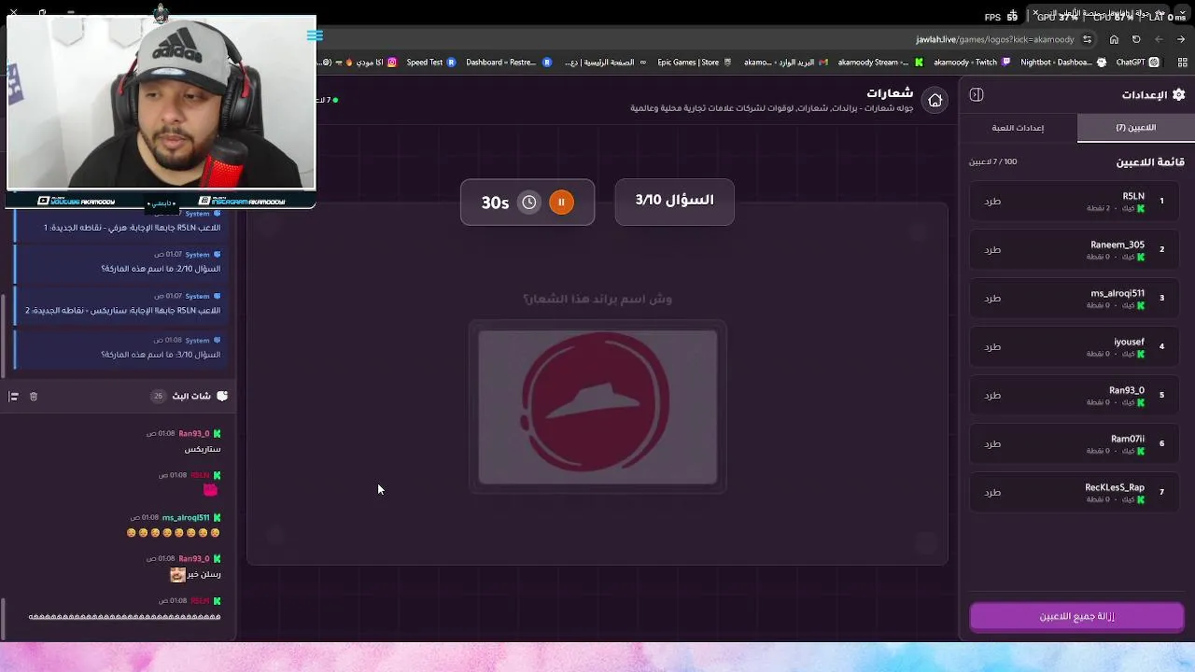Kick player R5LN with طرد
The height and width of the screenshot is (672, 1195).
(x=992, y=201)
